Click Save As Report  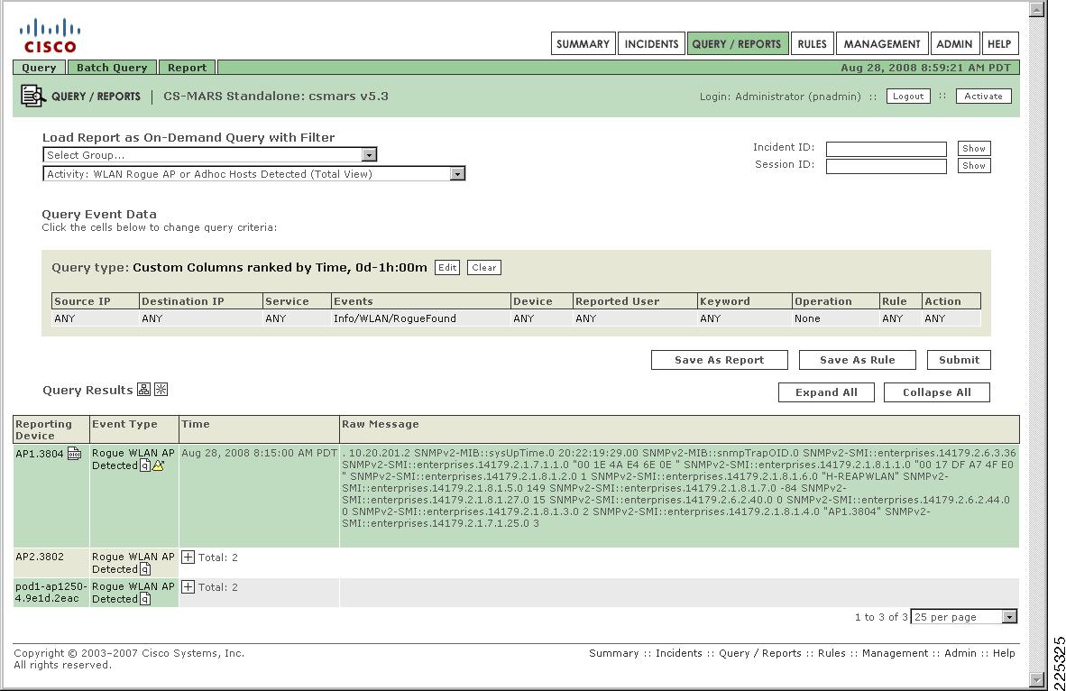(720, 360)
